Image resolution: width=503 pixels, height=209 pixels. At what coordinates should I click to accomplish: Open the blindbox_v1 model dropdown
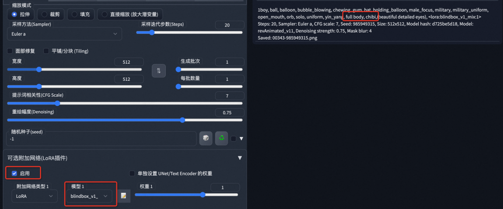point(89,196)
